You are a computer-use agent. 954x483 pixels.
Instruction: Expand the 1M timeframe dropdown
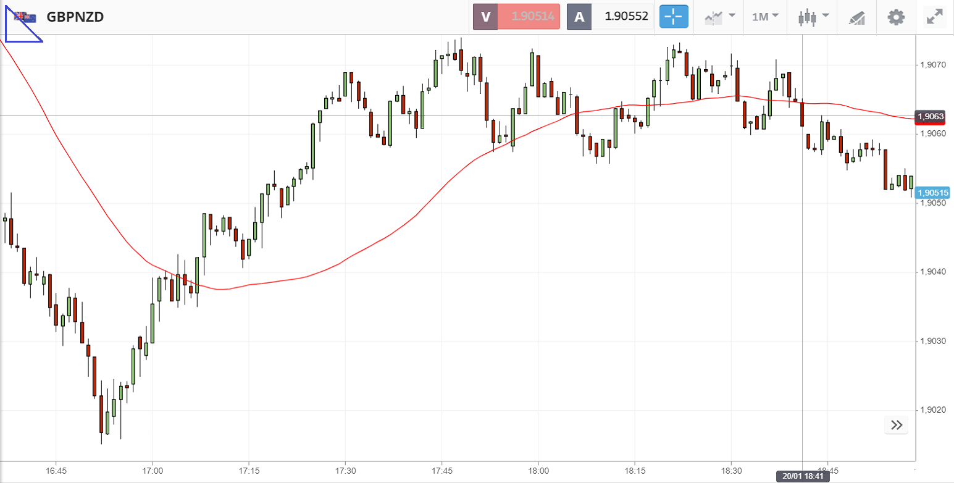coord(765,17)
